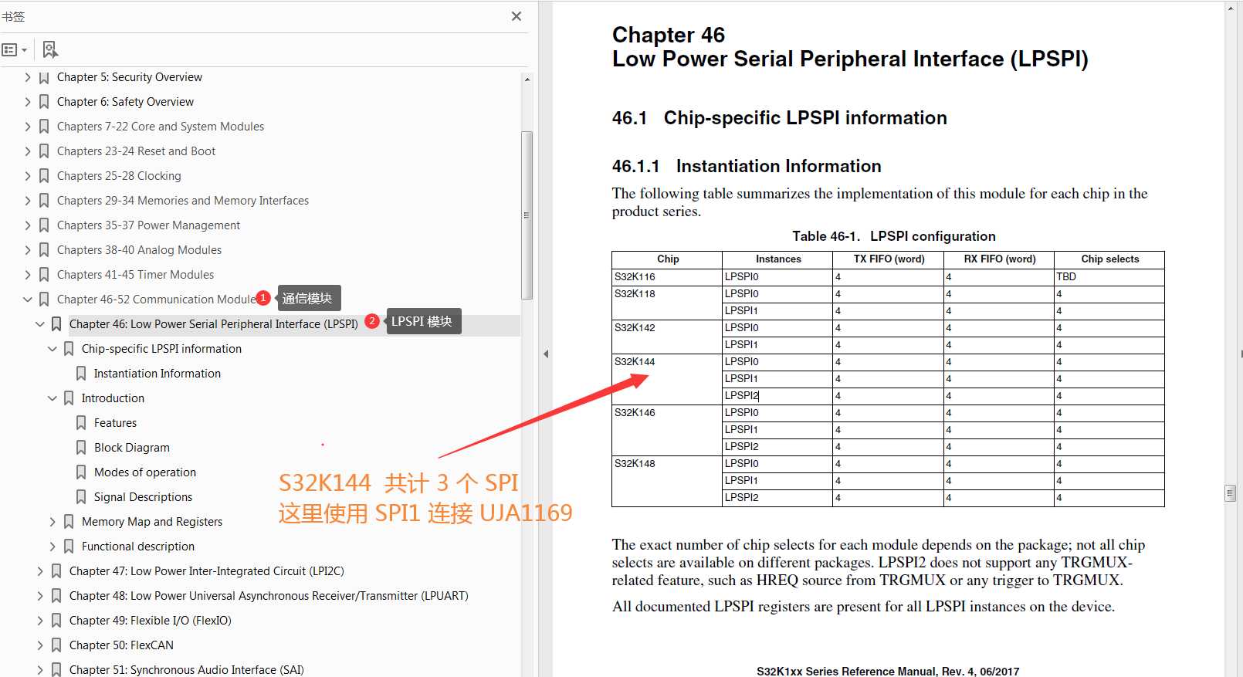The height and width of the screenshot is (677, 1243).
Task: Click the S32K116 chip cell
Action: coord(667,277)
